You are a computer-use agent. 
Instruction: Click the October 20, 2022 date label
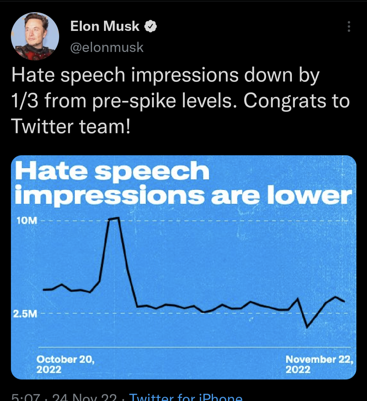[x=65, y=364]
